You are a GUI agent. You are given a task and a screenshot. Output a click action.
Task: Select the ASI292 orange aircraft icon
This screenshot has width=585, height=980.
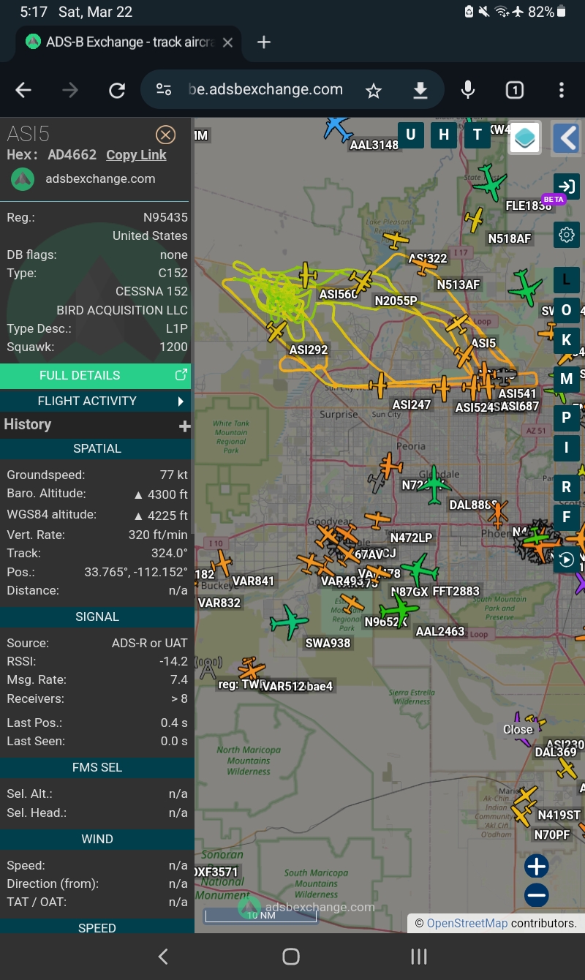pos(277,331)
